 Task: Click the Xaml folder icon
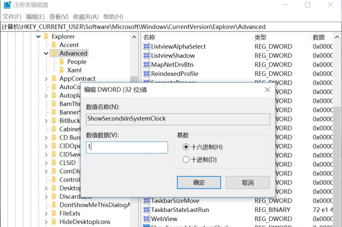coord(62,70)
